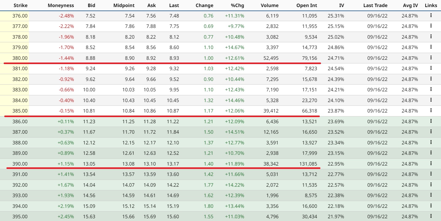This screenshot has height=221, width=441.
Task: Open links menu for strike 394.00
Action: [x=431, y=206]
